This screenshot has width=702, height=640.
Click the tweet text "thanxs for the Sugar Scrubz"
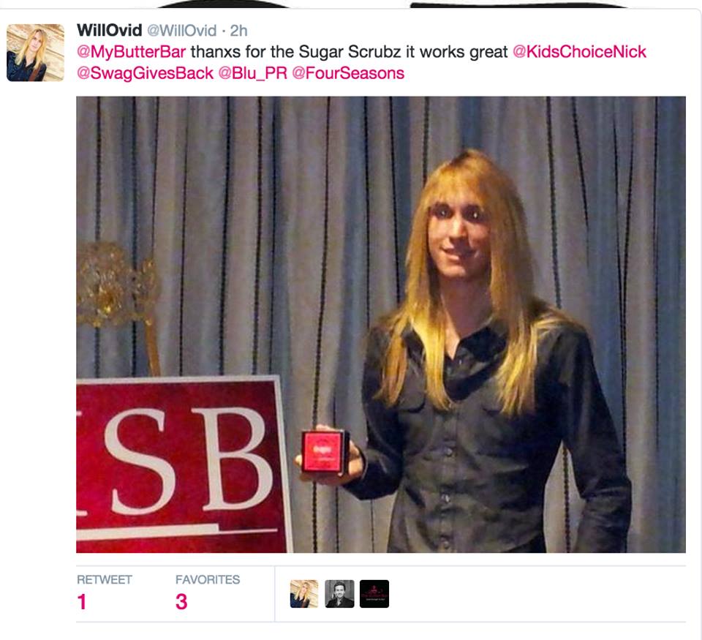click(x=296, y=52)
